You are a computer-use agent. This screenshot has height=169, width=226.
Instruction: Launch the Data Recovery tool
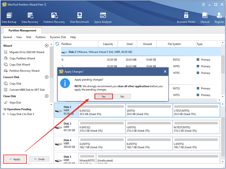click(x=30, y=18)
